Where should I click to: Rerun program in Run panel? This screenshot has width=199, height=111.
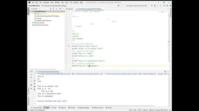[x=31, y=75]
